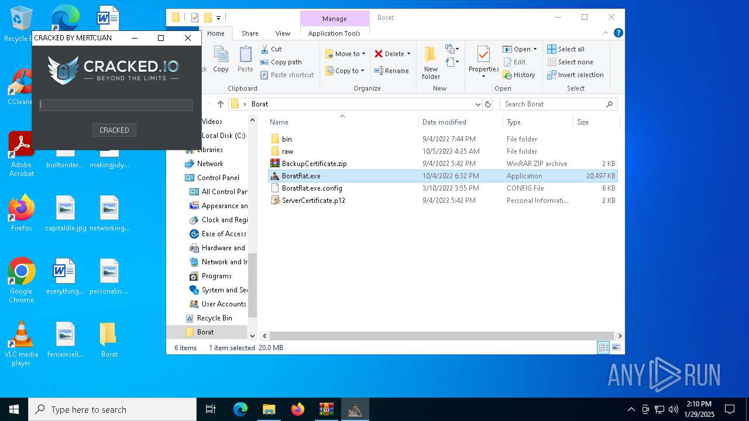Click Cut in the Clipboard group
749x421 pixels.
[x=271, y=49]
